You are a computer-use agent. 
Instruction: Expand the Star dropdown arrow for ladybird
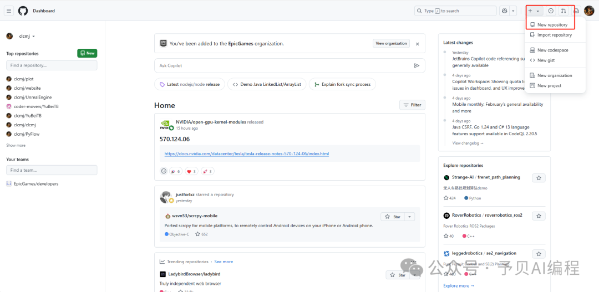tap(415, 275)
